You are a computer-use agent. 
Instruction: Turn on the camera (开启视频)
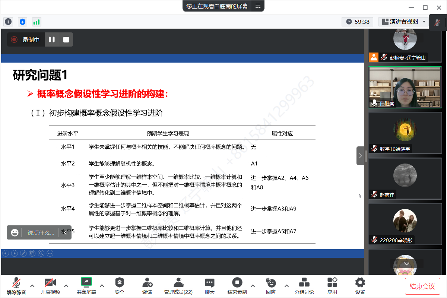[x=50, y=286]
